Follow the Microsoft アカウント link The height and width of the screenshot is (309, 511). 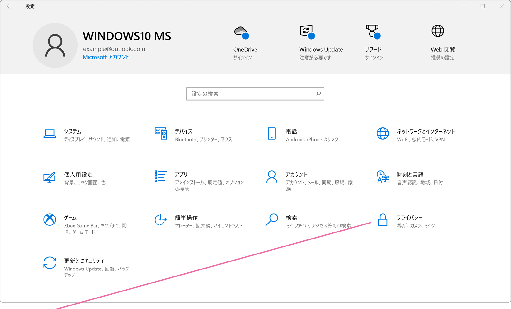coord(106,57)
